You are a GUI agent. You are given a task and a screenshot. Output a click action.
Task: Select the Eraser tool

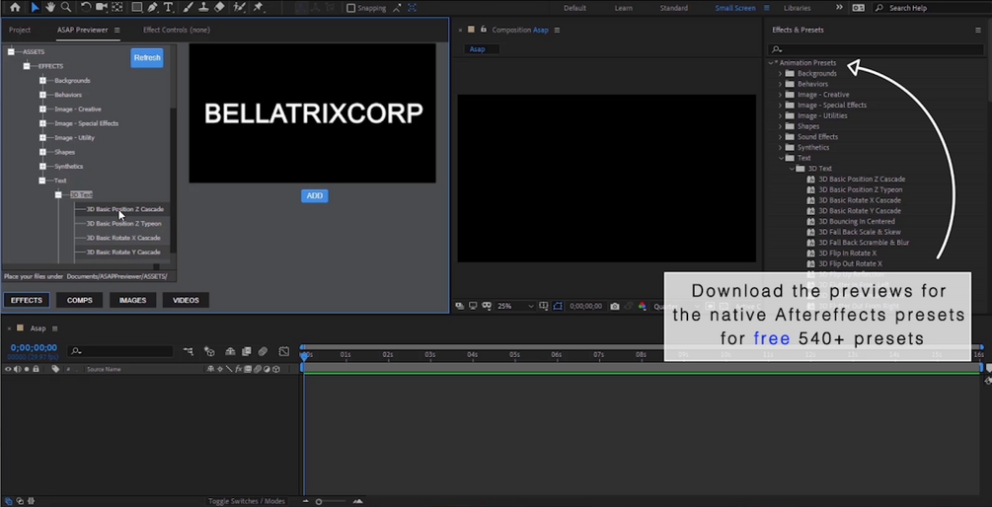(219, 8)
